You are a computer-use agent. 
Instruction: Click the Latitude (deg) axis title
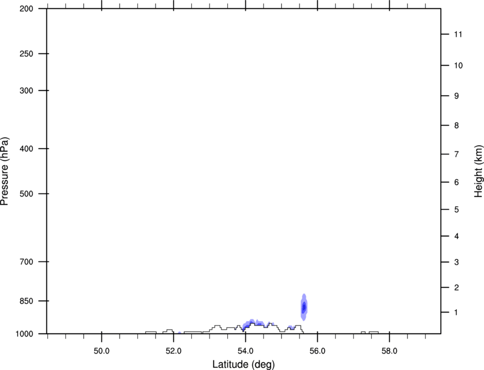(x=243, y=364)
